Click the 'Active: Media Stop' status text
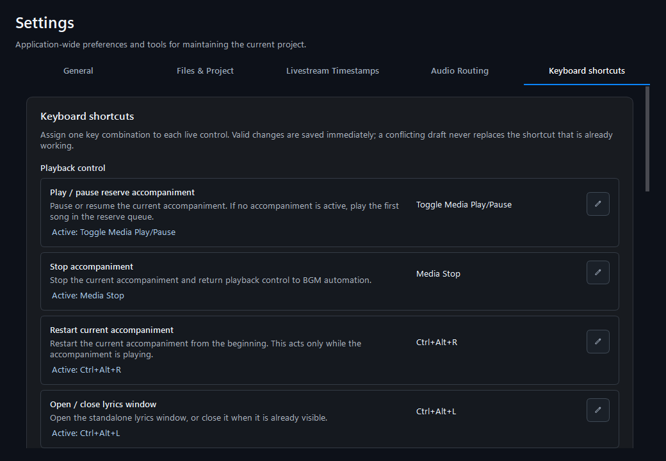The height and width of the screenshot is (461, 666). point(88,295)
